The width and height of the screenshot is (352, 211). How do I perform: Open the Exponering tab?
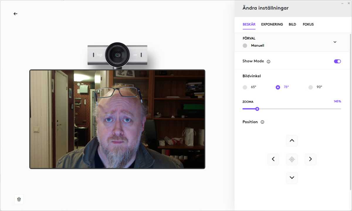tap(272, 25)
